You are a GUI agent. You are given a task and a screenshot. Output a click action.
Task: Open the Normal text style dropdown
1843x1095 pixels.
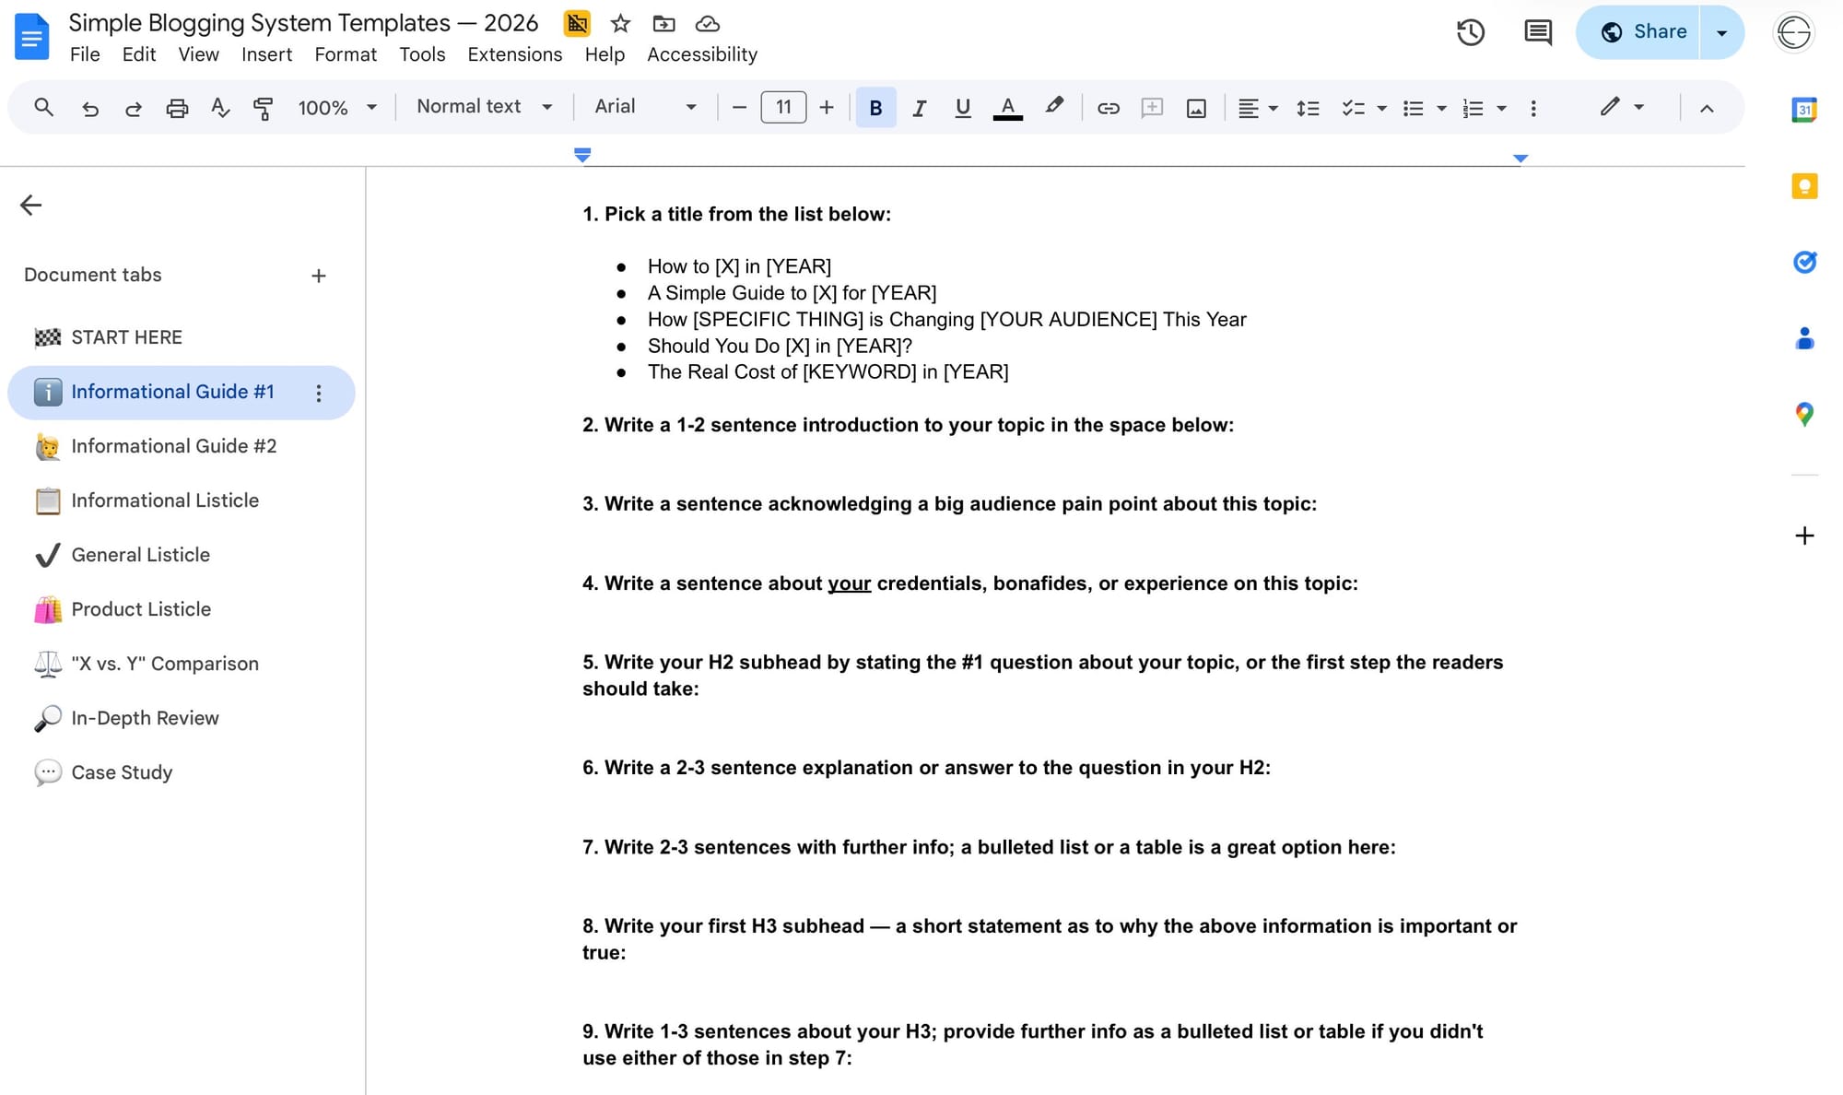[x=484, y=107]
